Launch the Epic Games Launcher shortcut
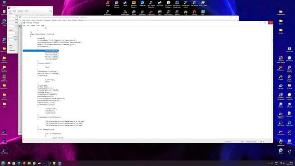295x166 pixels. (151, 4)
